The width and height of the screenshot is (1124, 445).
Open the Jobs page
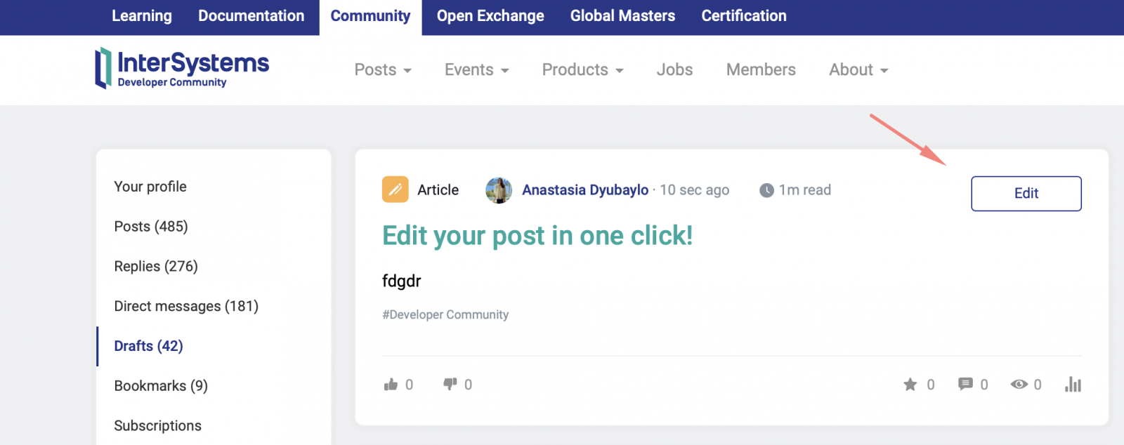tap(674, 69)
